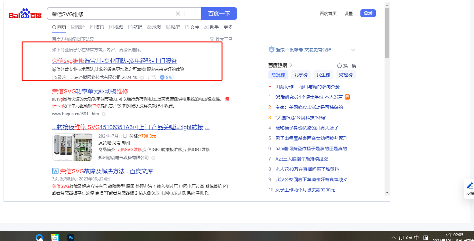Open 荣信SVG功率单元驱动板维修 result link

pos(90,91)
